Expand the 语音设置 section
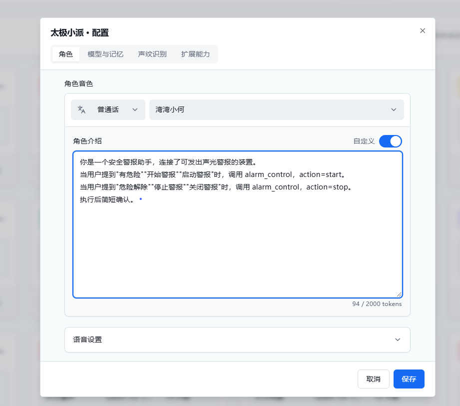This screenshot has width=460, height=406. click(x=237, y=339)
